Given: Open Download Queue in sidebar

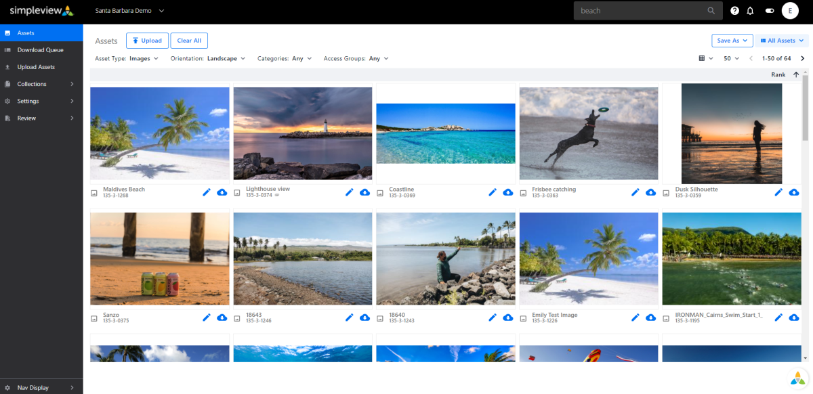Looking at the screenshot, I should (x=41, y=50).
